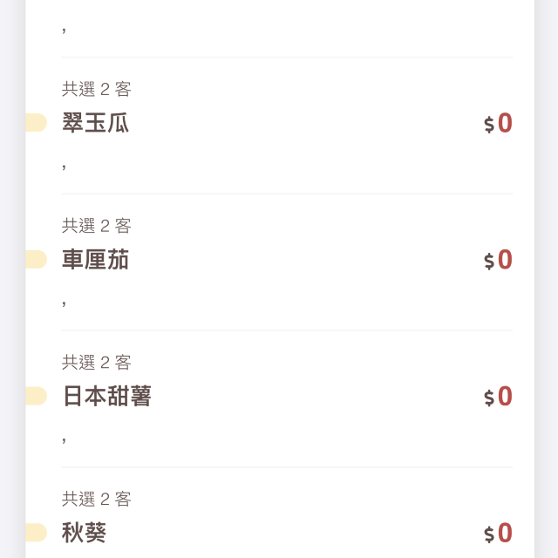
Task: Select the $0 price next to 秋葵
Action: click(x=499, y=533)
